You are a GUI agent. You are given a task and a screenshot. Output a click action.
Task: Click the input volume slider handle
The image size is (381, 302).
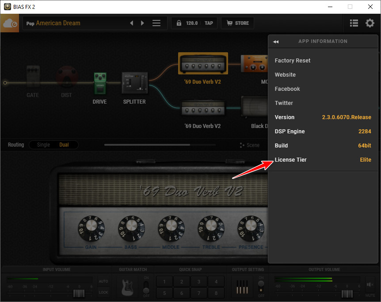[79, 294]
